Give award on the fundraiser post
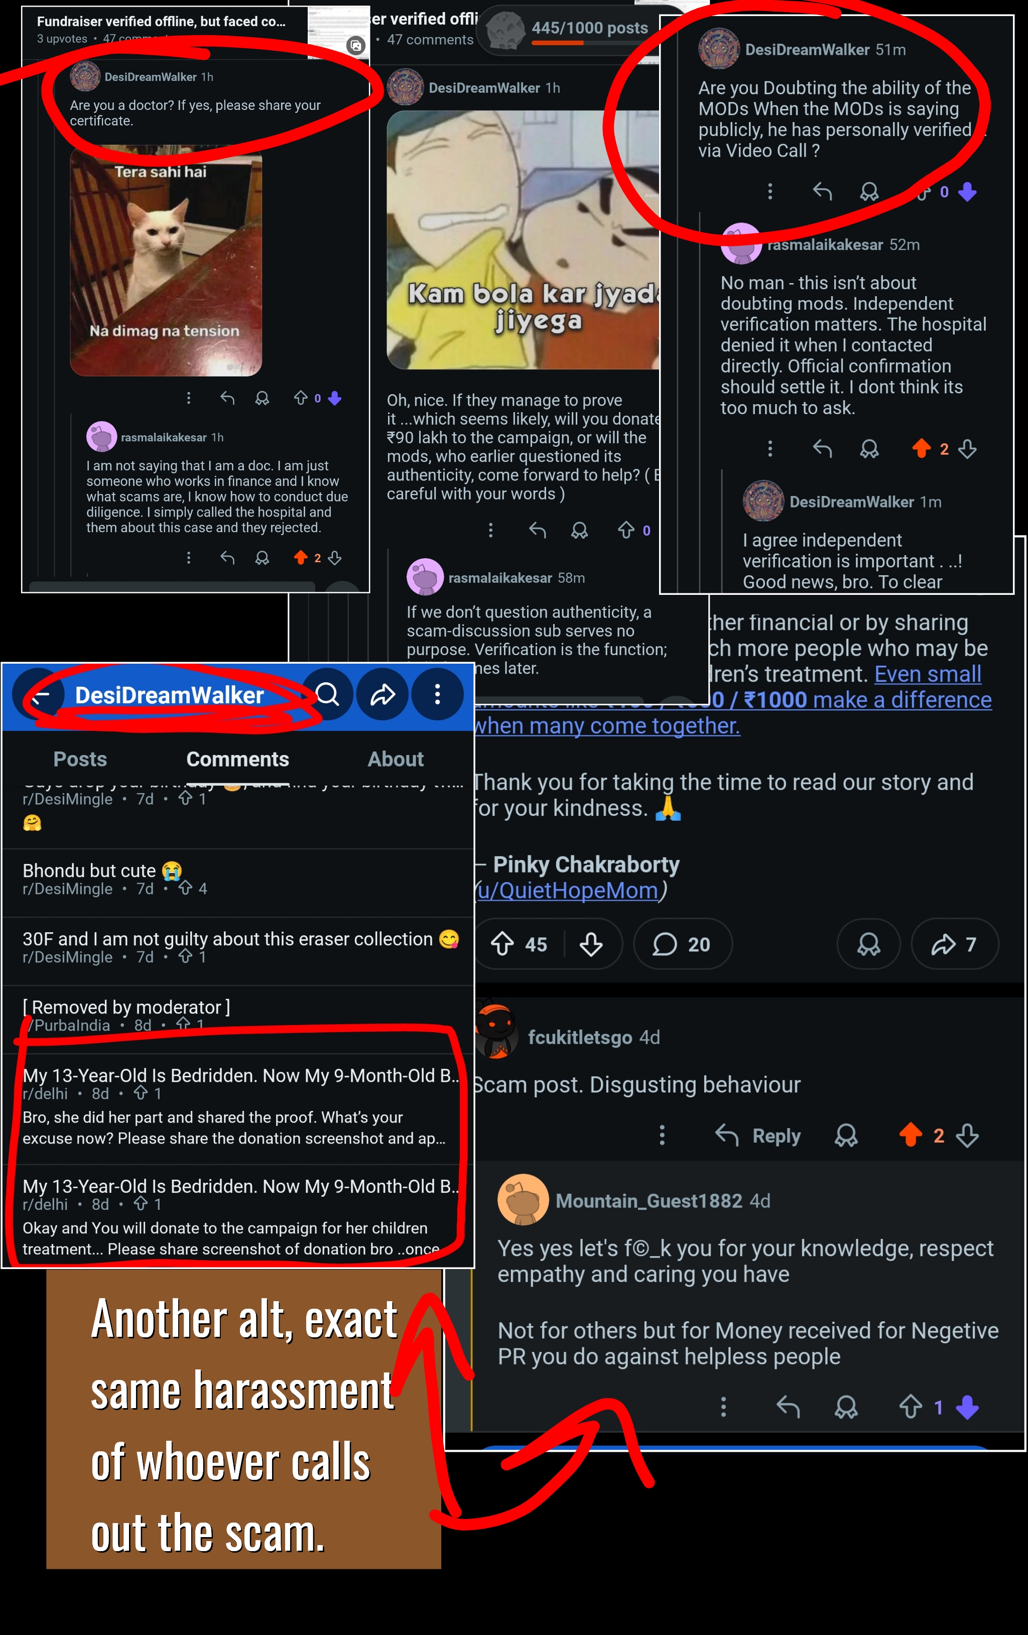The height and width of the screenshot is (1635, 1028). (868, 944)
